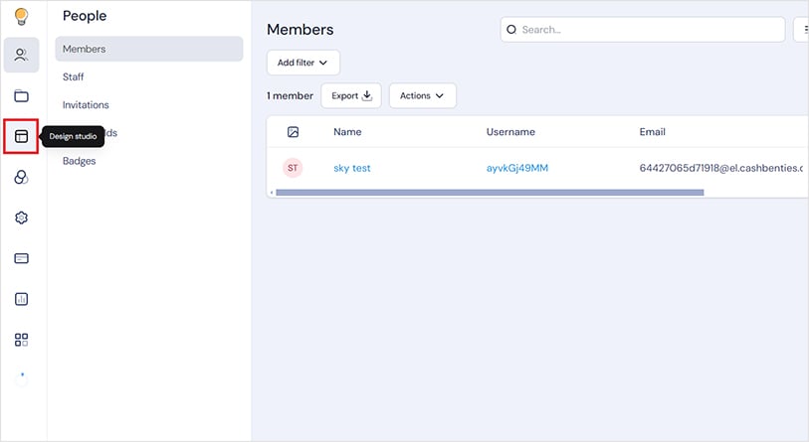Image resolution: width=809 pixels, height=442 pixels.
Task: Click the Name column header
Action: tap(347, 132)
